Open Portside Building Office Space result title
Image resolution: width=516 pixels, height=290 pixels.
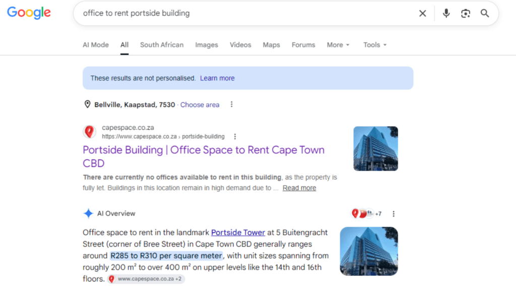pyautogui.click(x=204, y=157)
